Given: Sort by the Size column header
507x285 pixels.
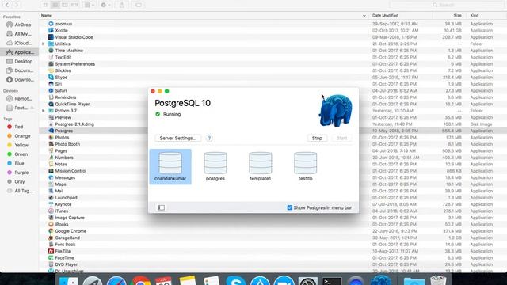Looking at the screenshot, I should [449, 16].
